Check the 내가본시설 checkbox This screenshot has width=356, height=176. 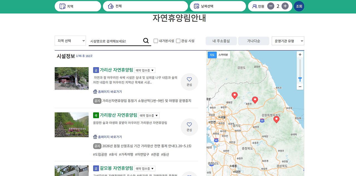(x=156, y=41)
